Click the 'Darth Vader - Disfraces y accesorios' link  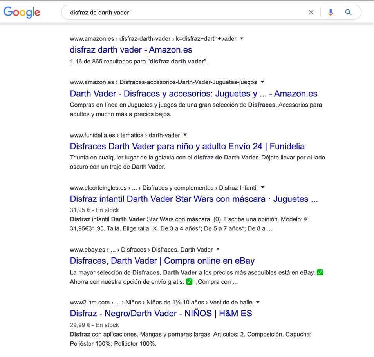[x=193, y=94]
